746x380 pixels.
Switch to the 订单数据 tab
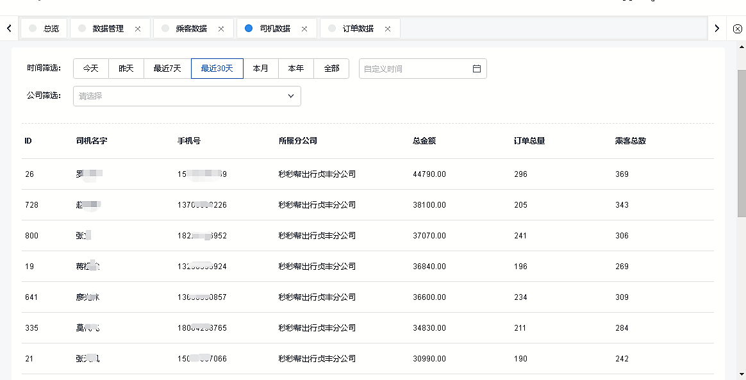click(x=358, y=29)
